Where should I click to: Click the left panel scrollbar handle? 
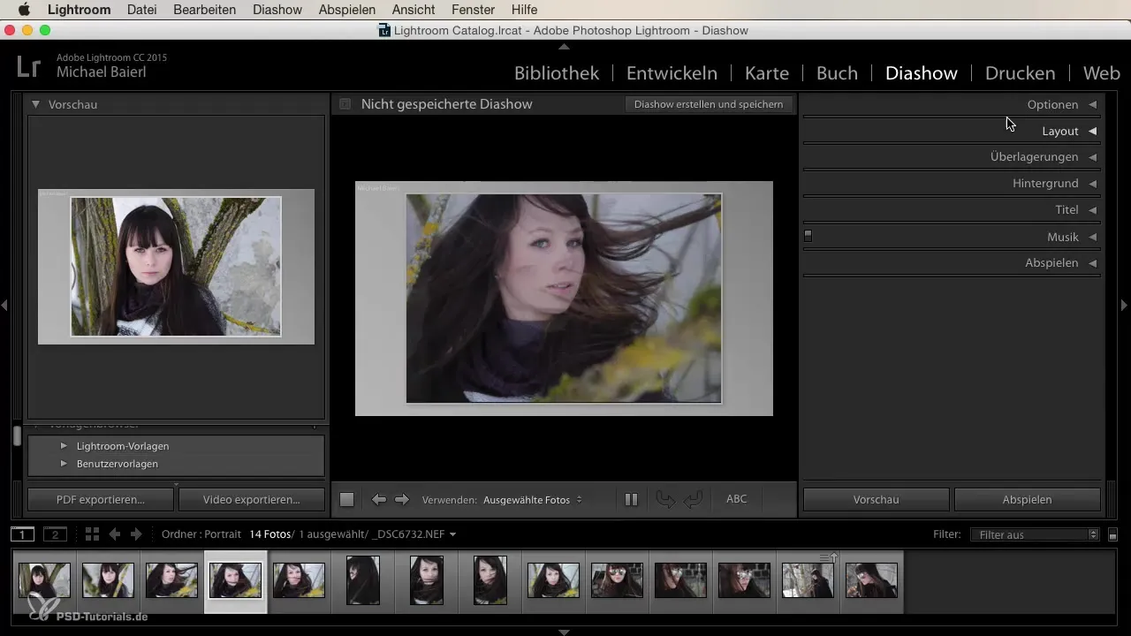point(16,435)
